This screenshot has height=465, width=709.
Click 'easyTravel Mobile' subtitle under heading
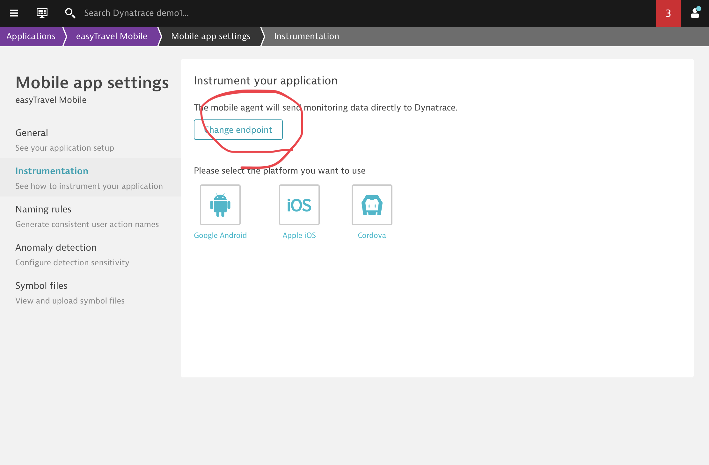51,100
